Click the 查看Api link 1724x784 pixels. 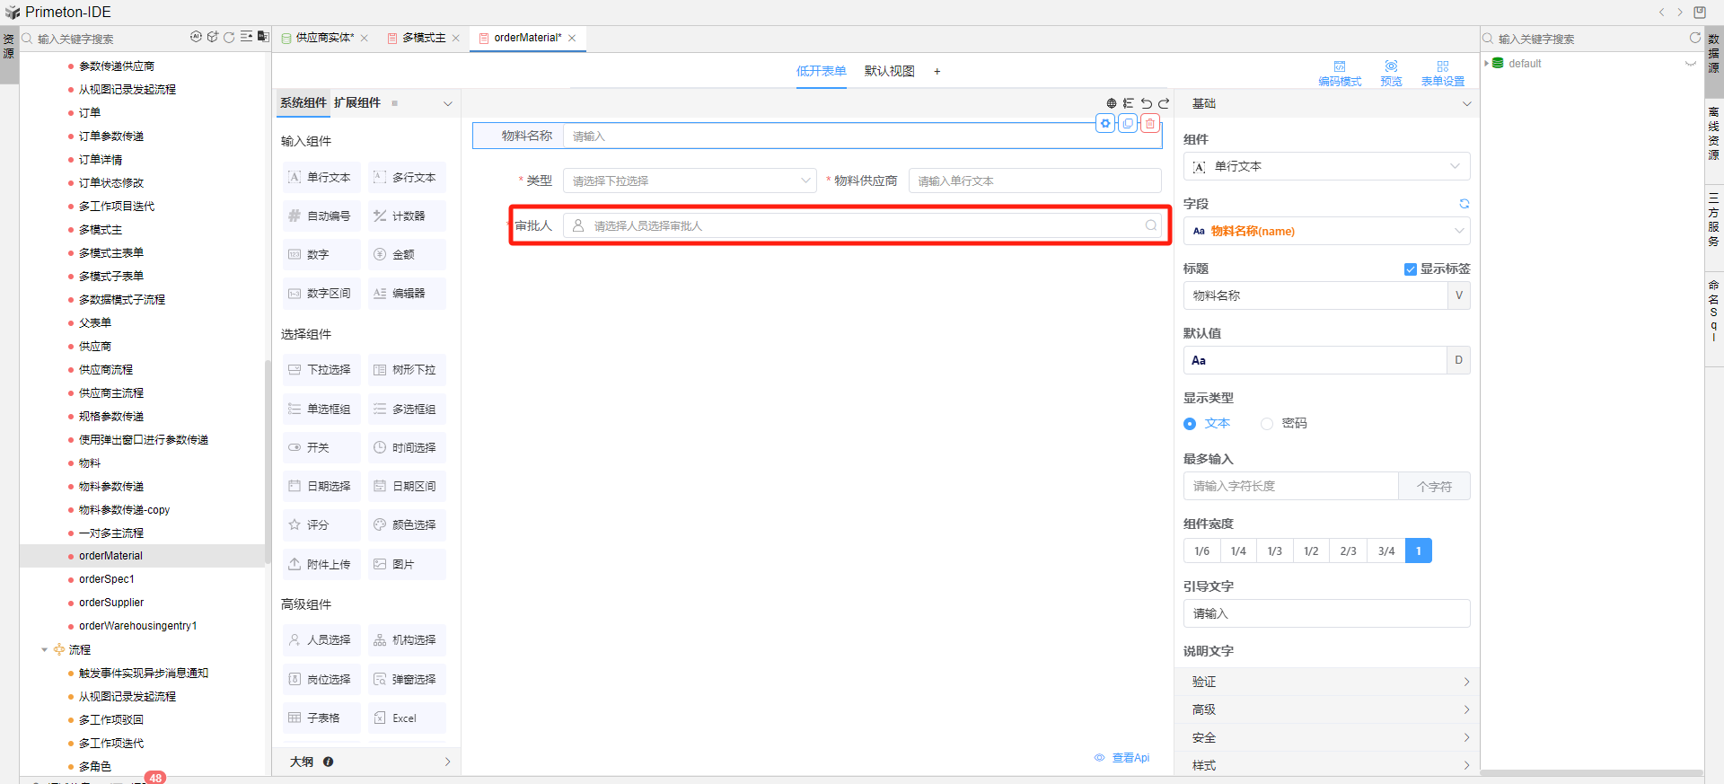pos(1122,758)
